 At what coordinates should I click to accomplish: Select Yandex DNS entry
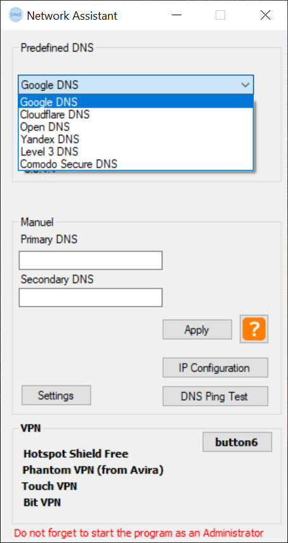coord(136,139)
